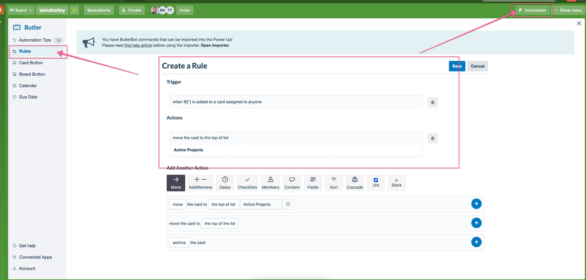Click the first member photo avatar
Image resolution: width=586 pixels, height=280 pixels.
pyautogui.click(x=154, y=11)
